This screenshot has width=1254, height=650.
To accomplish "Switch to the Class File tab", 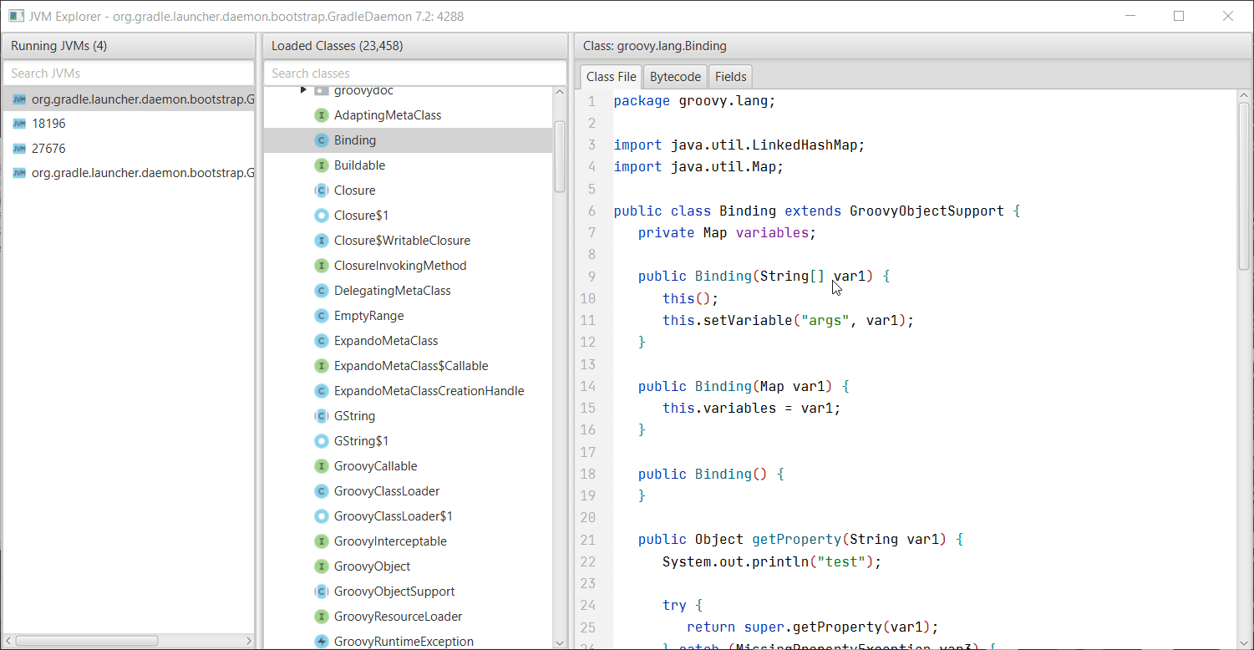I will pyautogui.click(x=612, y=77).
